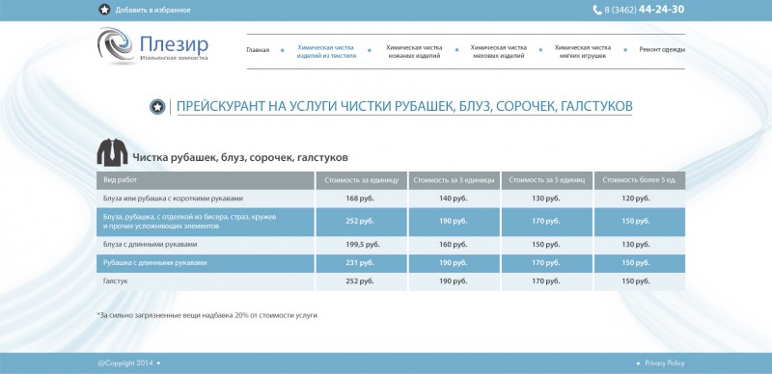Click the Стоимость за единицу column header
Image resolution: width=772 pixels, height=374 pixels.
[x=361, y=180]
